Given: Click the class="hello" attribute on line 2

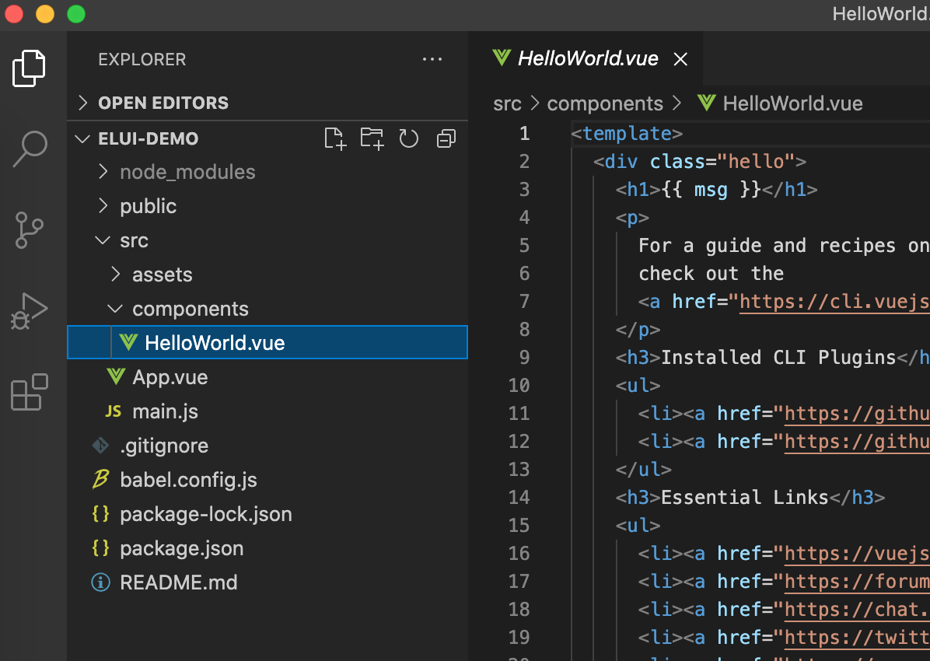Looking at the screenshot, I should pos(722,162).
